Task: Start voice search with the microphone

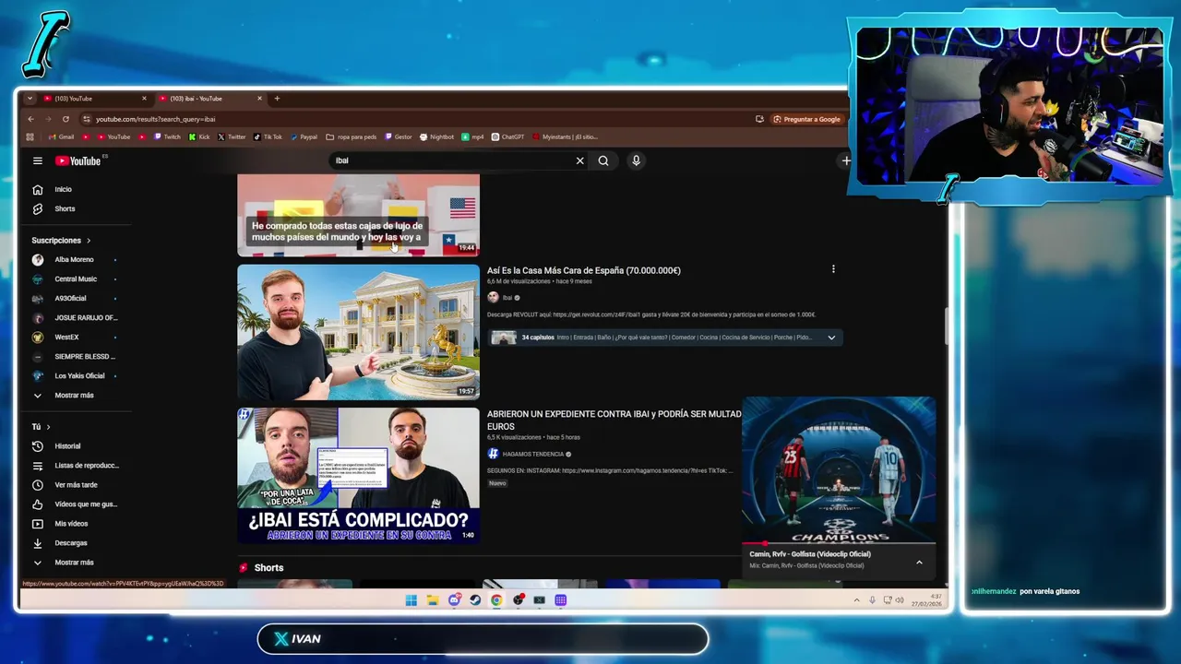Action: click(636, 160)
